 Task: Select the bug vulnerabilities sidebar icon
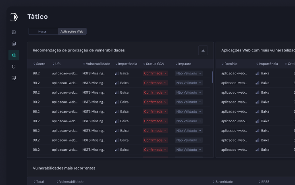14,55
